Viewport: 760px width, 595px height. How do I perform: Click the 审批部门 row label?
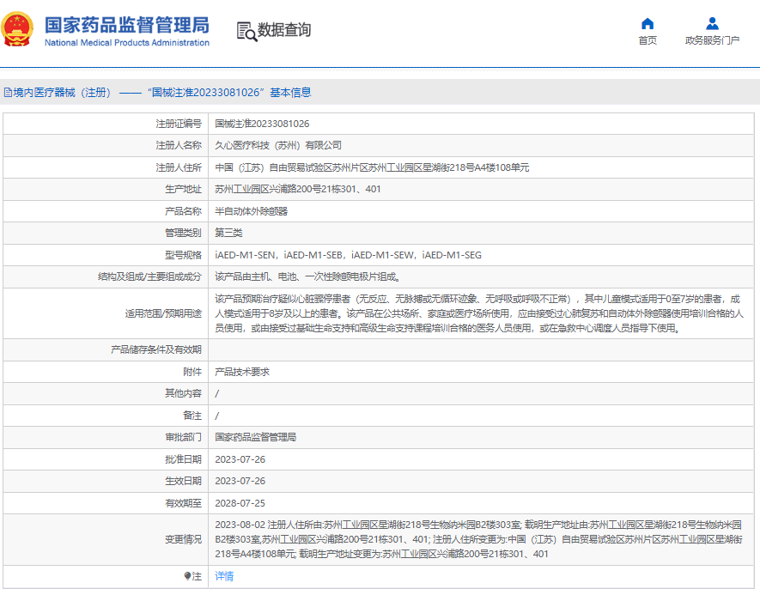183,437
